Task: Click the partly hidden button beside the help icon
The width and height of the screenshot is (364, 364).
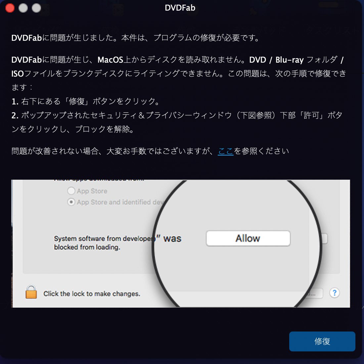Action: [316, 293]
